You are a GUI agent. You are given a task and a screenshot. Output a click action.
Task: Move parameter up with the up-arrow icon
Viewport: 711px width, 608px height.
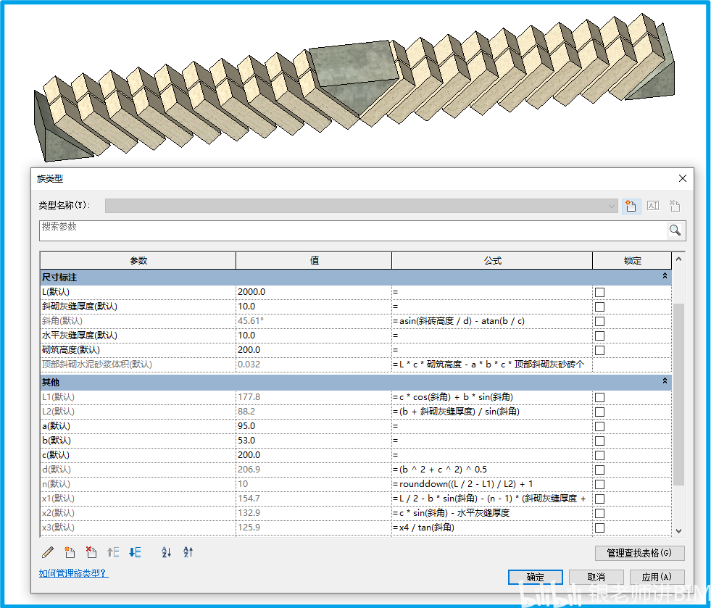(x=113, y=553)
